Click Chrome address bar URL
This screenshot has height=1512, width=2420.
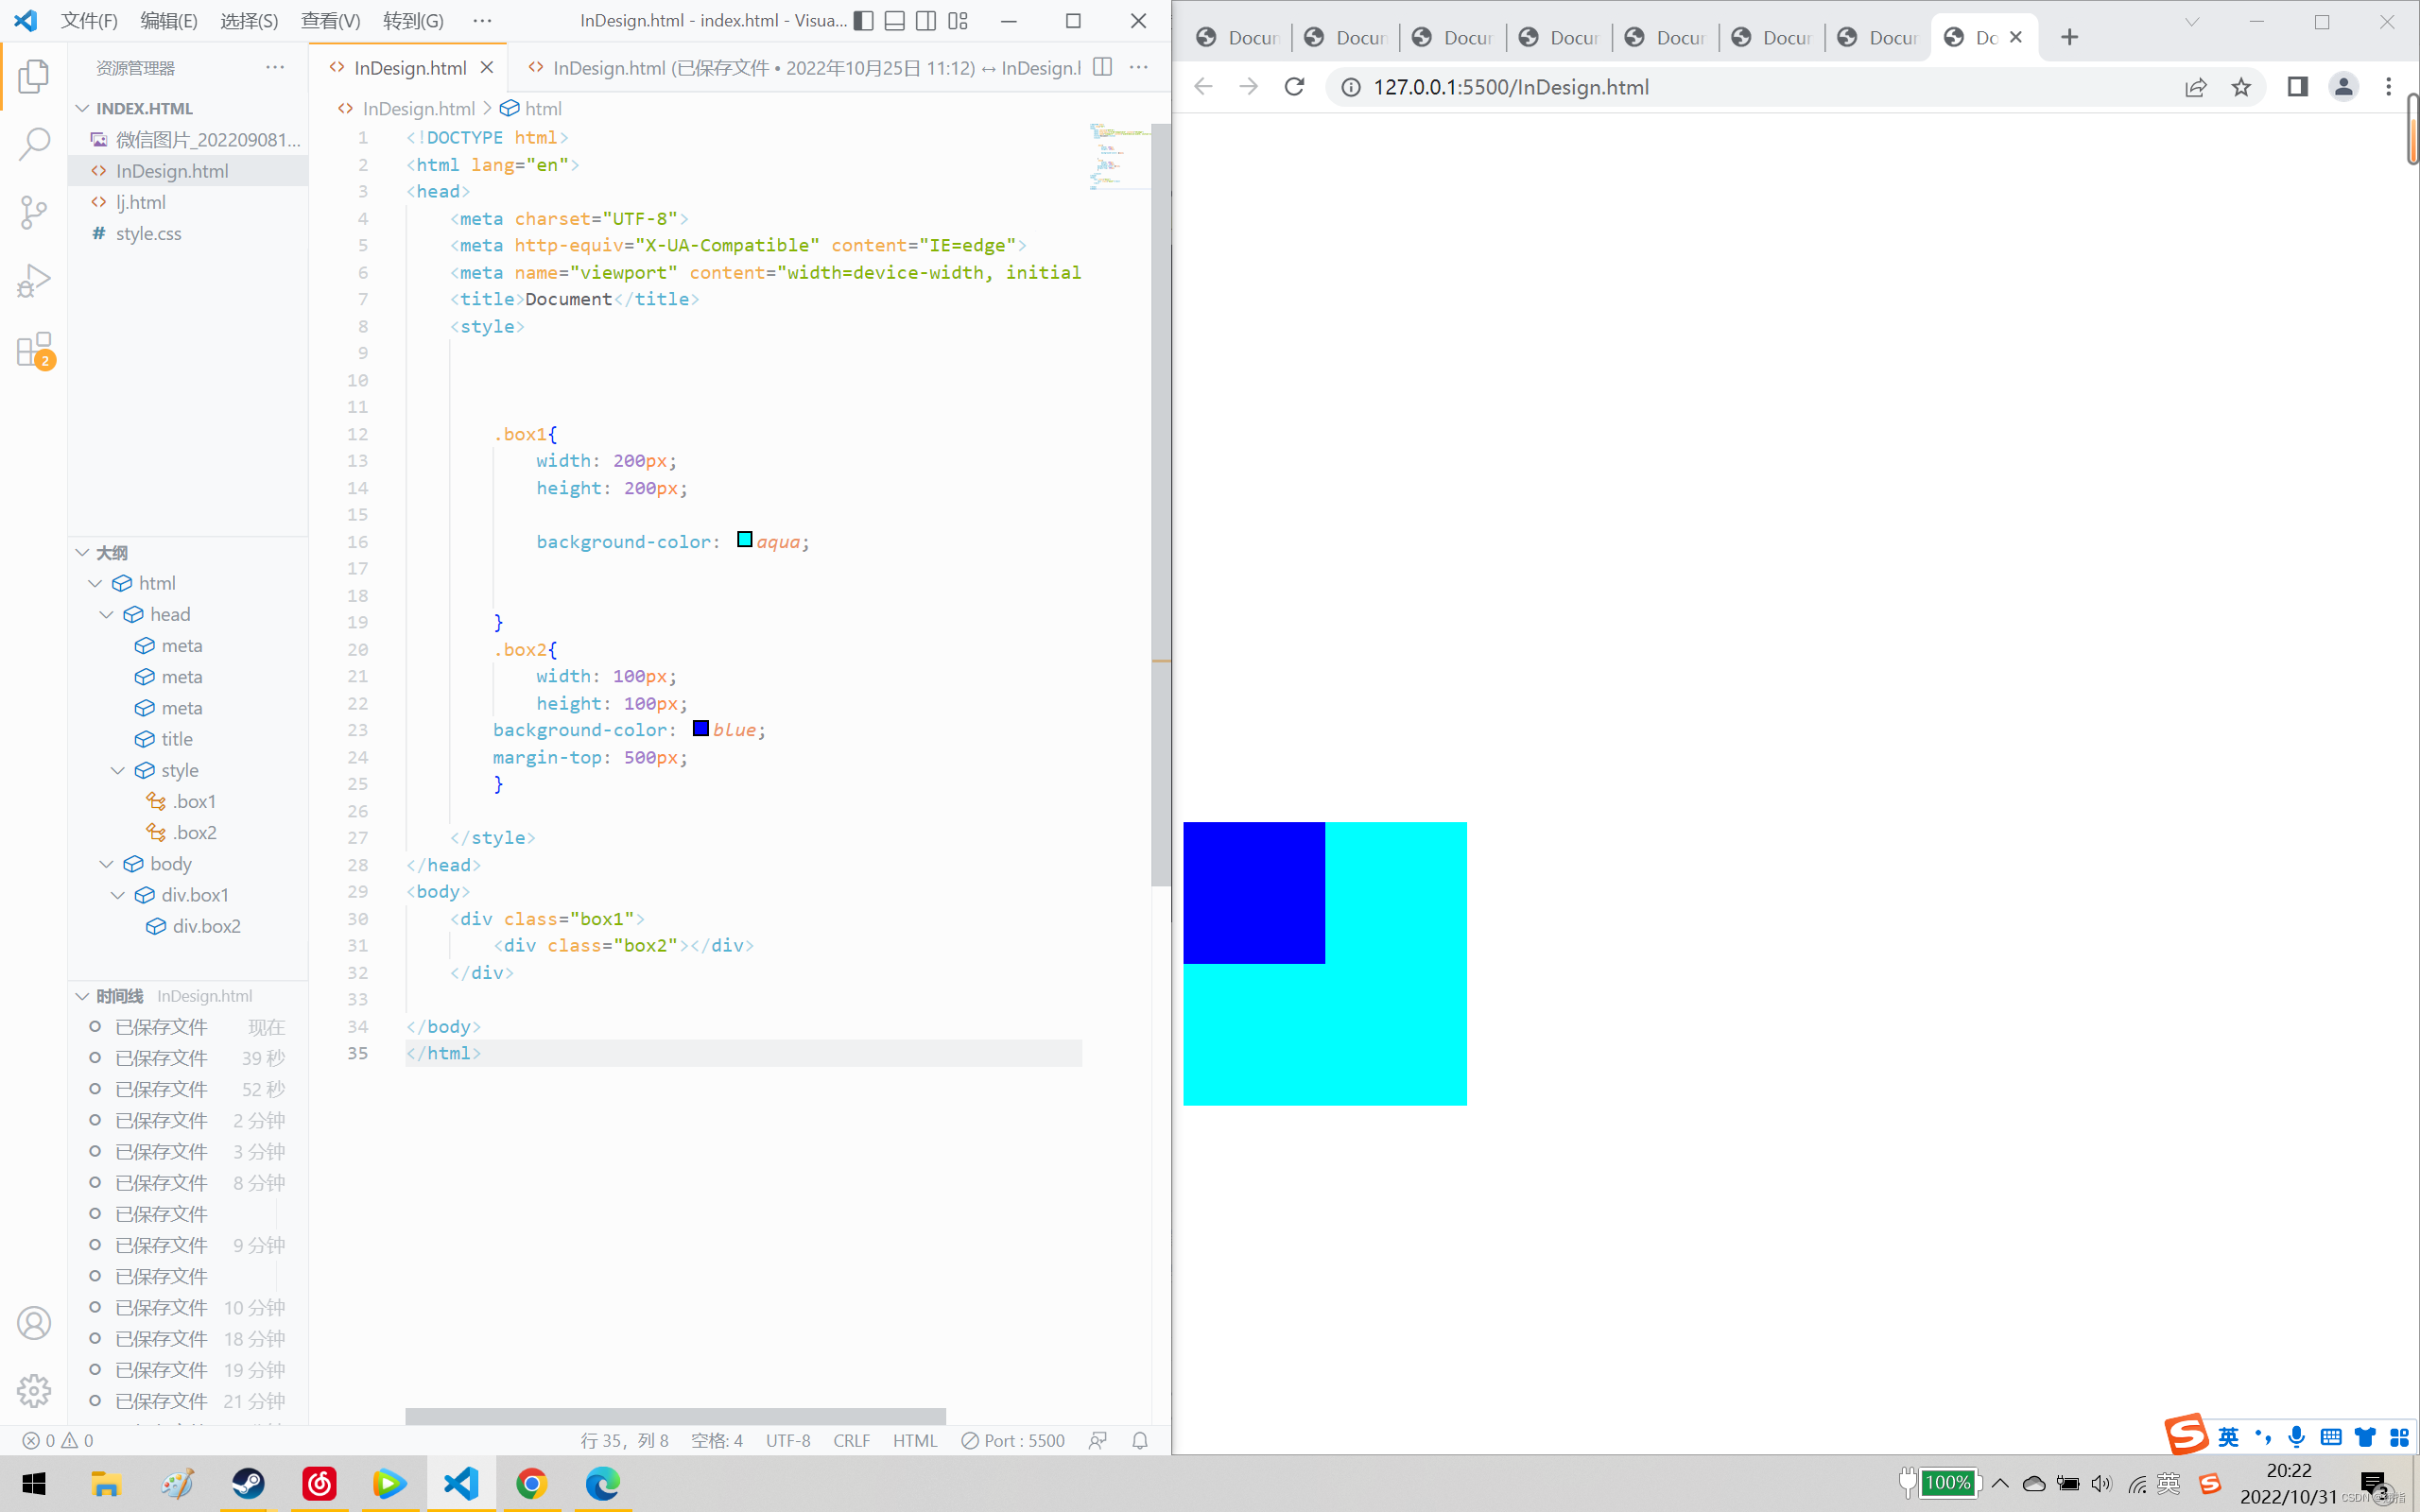tap(1511, 87)
